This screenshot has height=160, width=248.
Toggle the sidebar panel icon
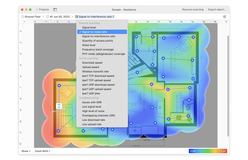[55, 10]
